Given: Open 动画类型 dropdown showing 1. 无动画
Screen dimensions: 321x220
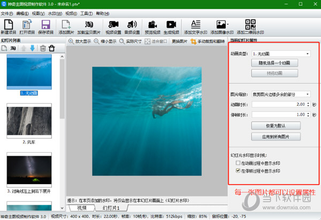Looking at the screenshot, I should pyautogui.click(x=281, y=54).
